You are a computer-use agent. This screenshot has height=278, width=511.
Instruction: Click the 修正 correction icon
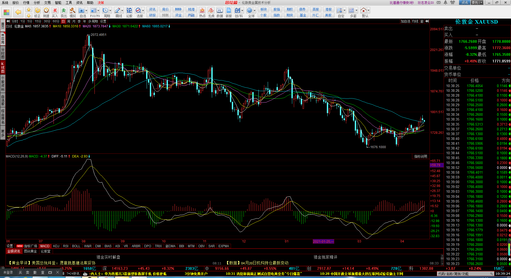coord(38,10)
